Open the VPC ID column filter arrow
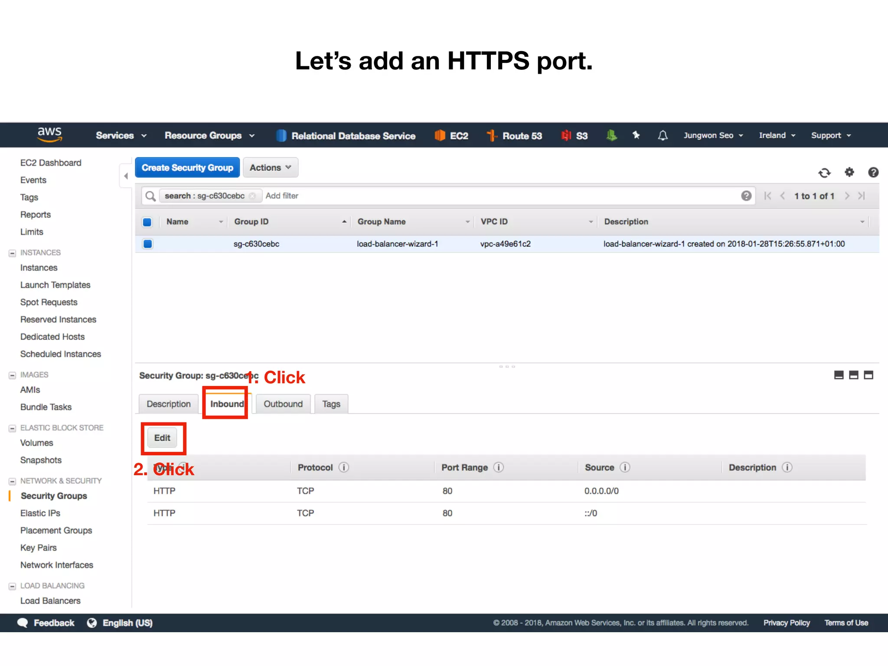This screenshot has height=666, width=888. coord(591,222)
